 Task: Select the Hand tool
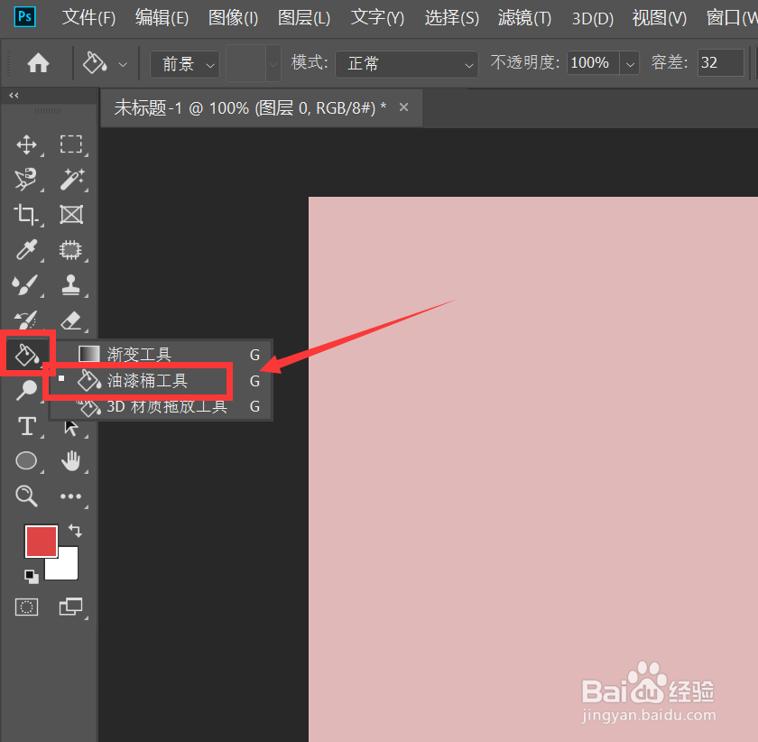click(71, 461)
